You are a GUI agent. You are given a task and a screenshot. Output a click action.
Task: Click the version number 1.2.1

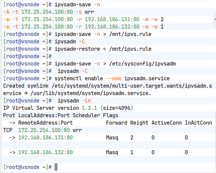(x=89, y=108)
